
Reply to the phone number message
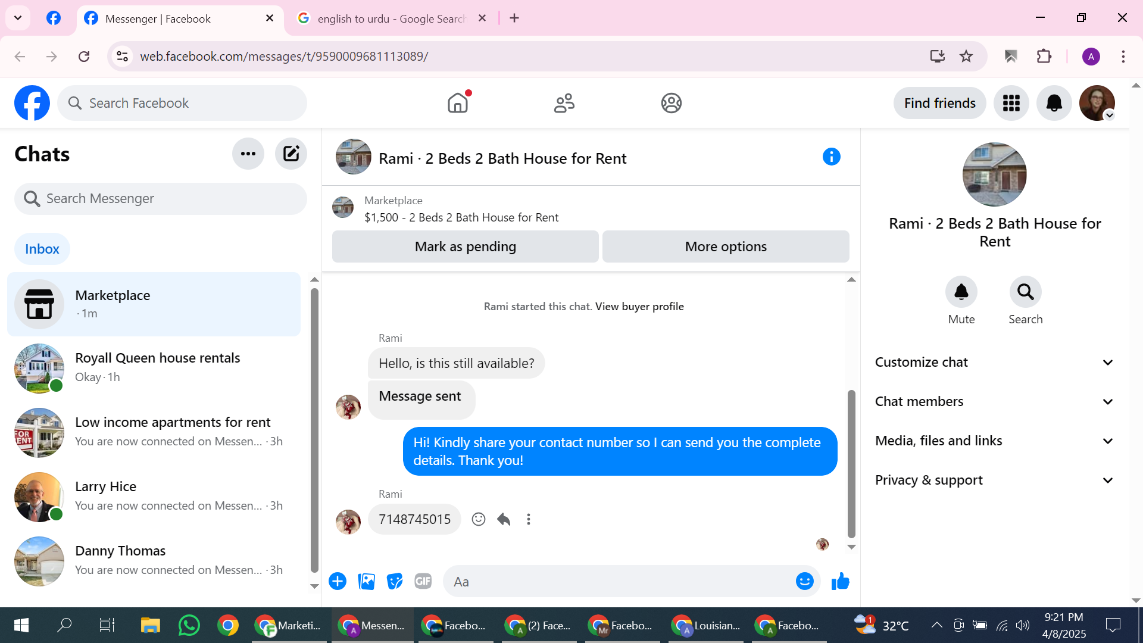[504, 519]
